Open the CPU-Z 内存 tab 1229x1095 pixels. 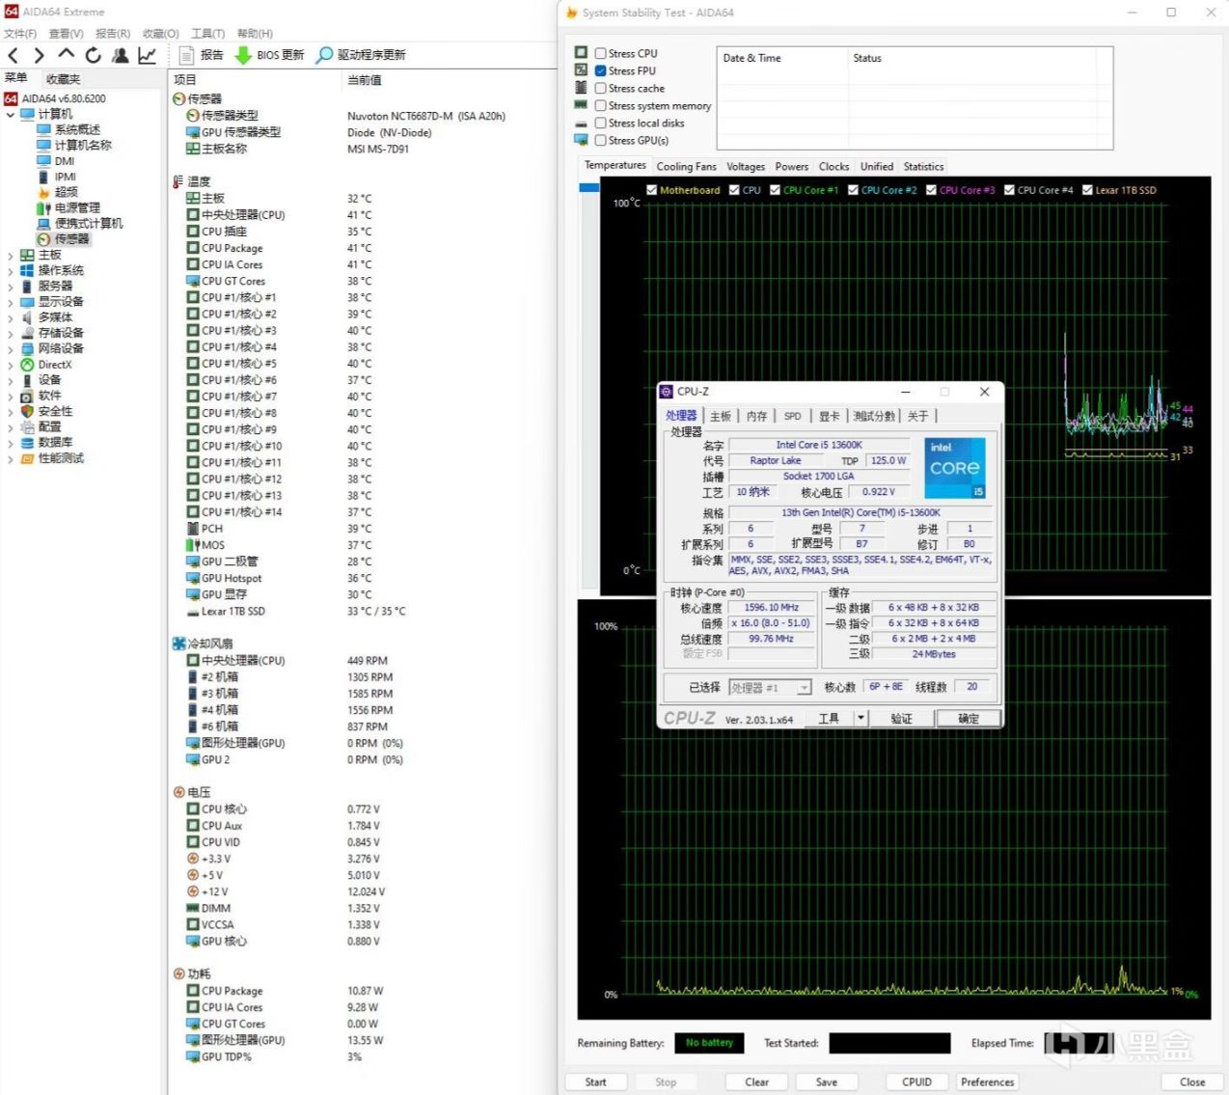[756, 416]
